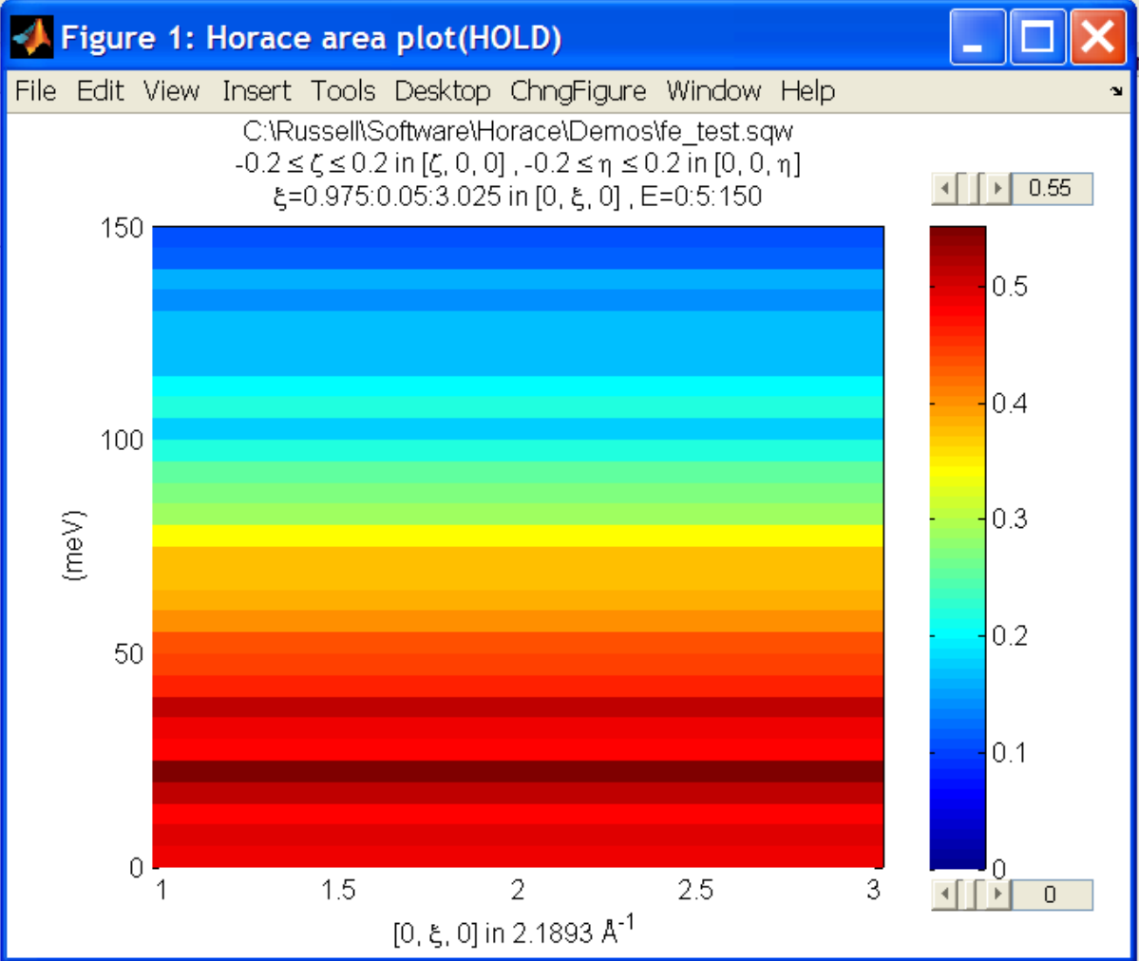Open the Insert menu

tap(256, 91)
